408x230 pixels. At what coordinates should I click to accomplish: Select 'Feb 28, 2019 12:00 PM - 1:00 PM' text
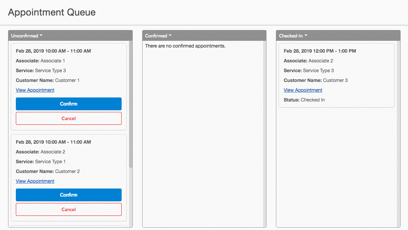tap(320, 51)
